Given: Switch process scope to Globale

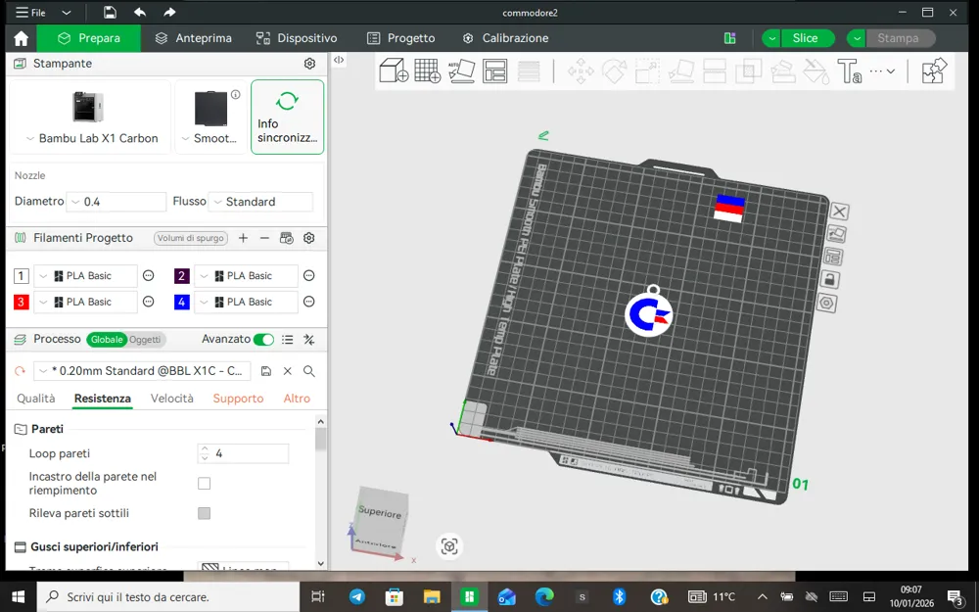Looking at the screenshot, I should tap(107, 340).
